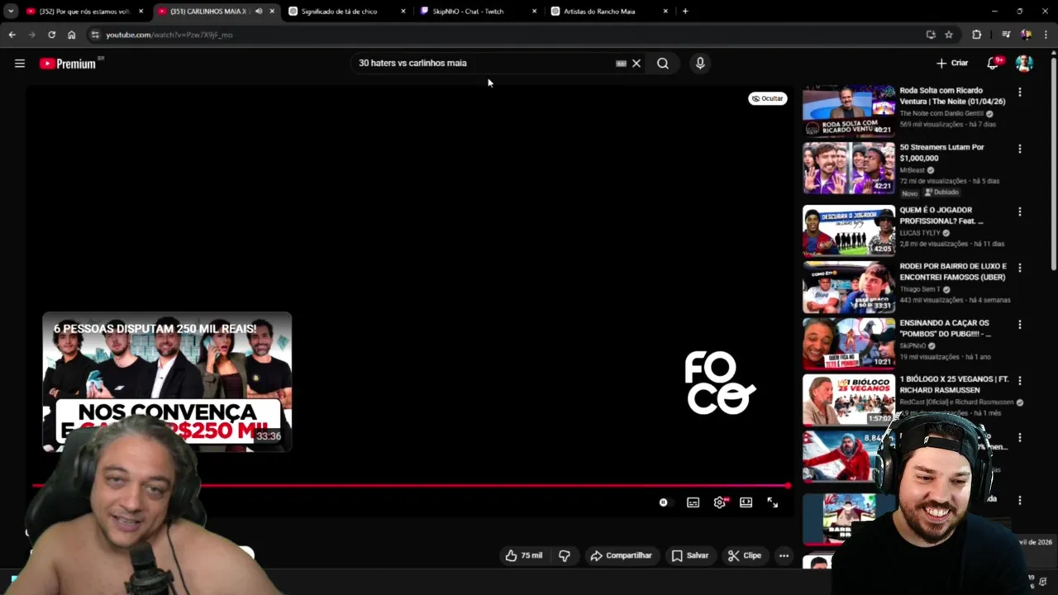Click the on-screen keyboard icon in search

click(x=621, y=64)
